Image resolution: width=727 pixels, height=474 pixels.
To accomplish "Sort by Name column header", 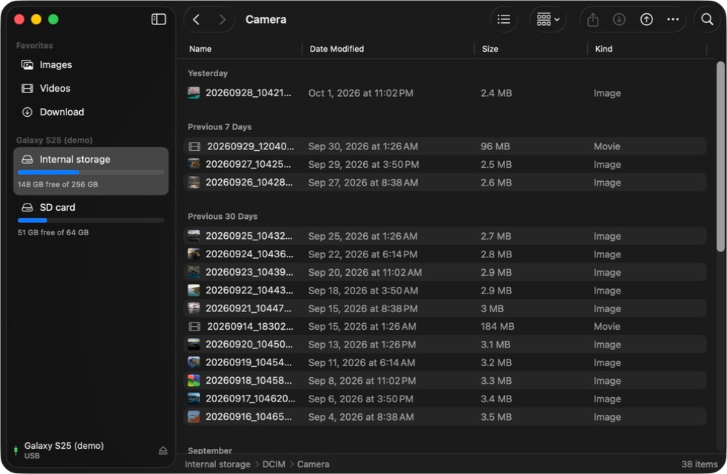I will click(x=200, y=49).
